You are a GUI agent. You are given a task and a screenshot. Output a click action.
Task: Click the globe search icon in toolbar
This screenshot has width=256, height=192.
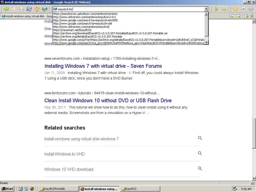[45, 9]
